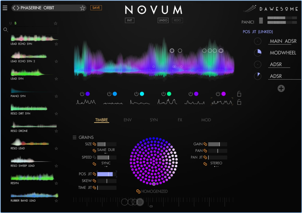Star the Rubber Band Lead preset

56,201
